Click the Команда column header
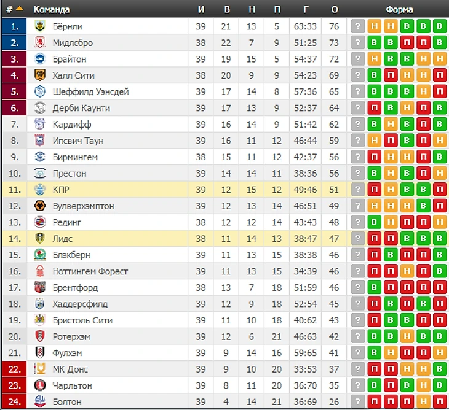 tap(52, 9)
